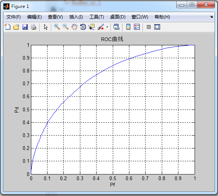Activate the Zoom In magnifier tool
This screenshot has width=218, height=196.
(57, 27)
